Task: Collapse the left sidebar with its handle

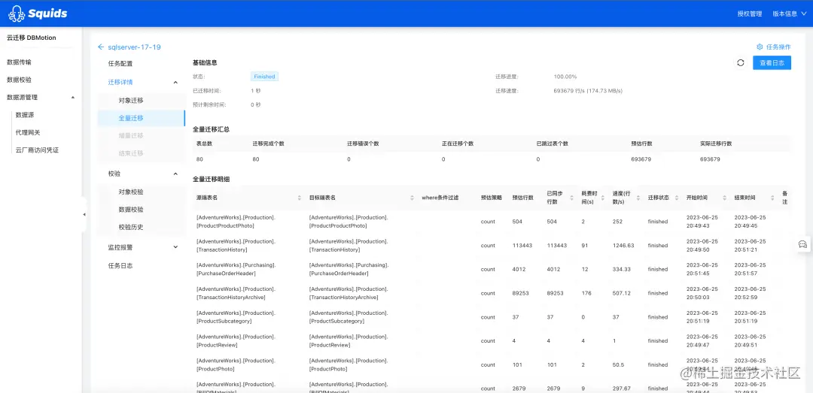Action: (84, 214)
